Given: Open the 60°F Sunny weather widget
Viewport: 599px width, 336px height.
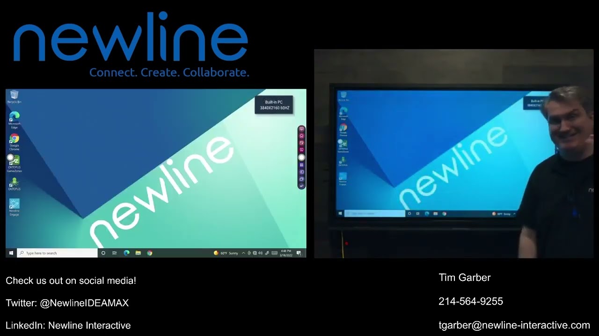Looking at the screenshot, I should [x=226, y=253].
